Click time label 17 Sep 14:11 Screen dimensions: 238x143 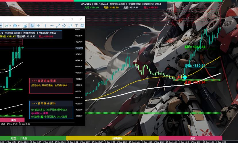[134, 142]
